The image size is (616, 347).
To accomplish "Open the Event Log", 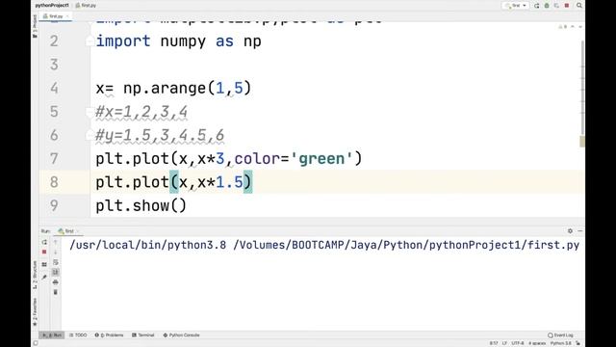I will click(560, 335).
